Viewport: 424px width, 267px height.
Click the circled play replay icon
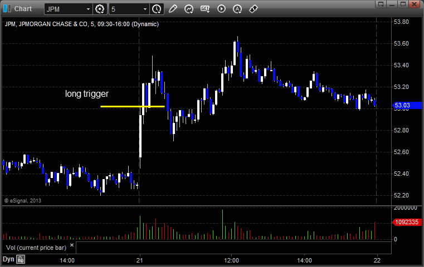(221, 9)
